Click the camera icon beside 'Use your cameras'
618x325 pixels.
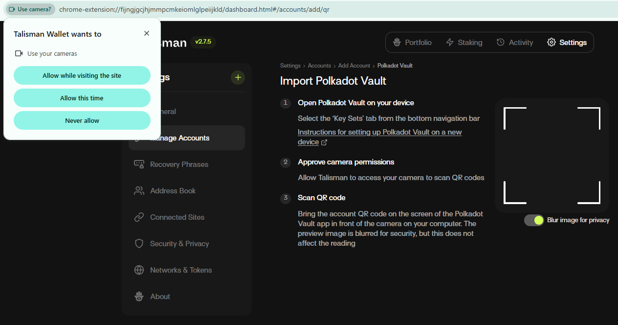(x=19, y=53)
